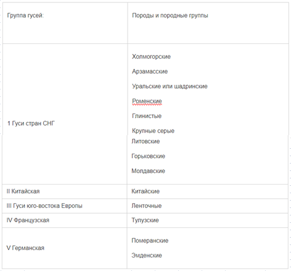The width and height of the screenshot is (291, 271).
Task: Click the header 'Породы и породные группы'
Action: pos(170,15)
